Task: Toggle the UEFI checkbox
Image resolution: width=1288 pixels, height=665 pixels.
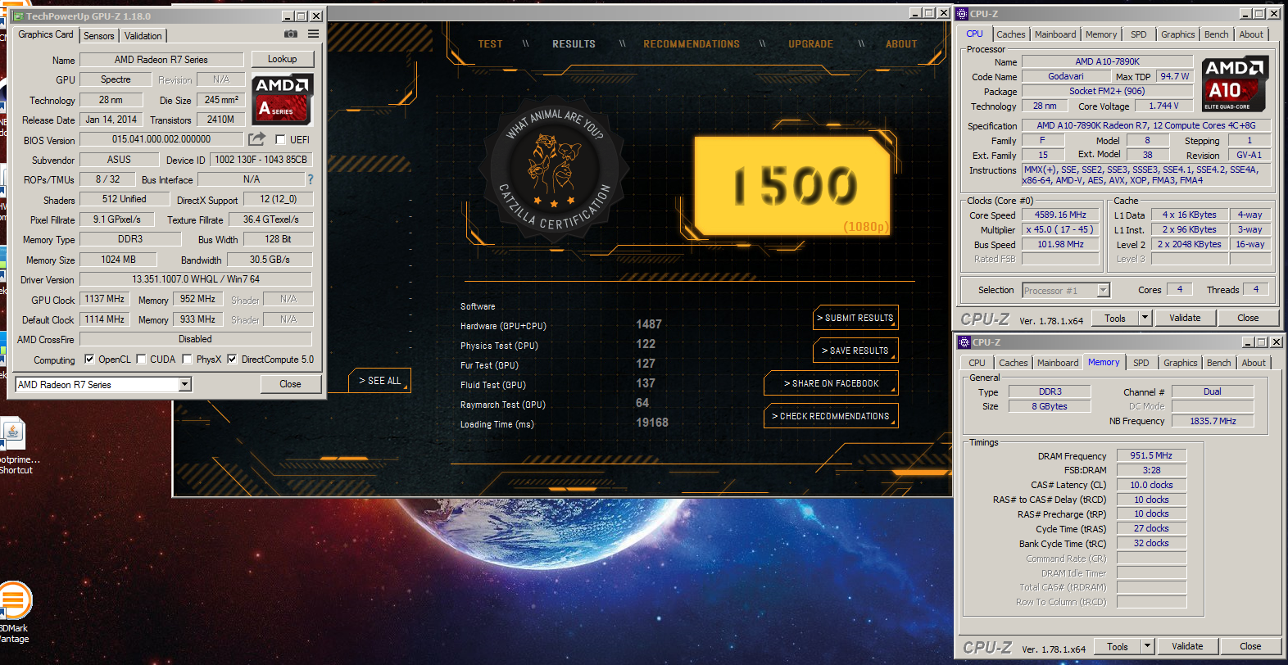Action: pos(280,140)
